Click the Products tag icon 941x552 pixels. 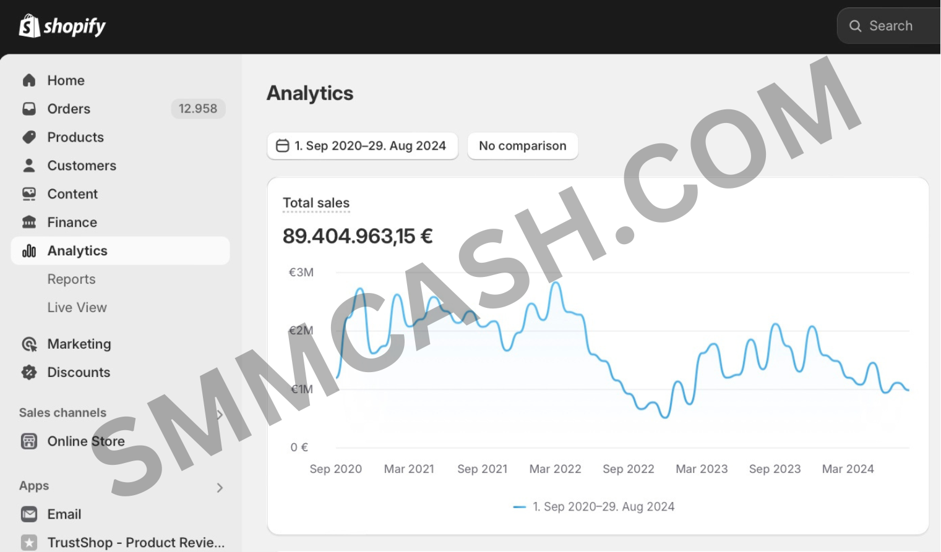28,137
